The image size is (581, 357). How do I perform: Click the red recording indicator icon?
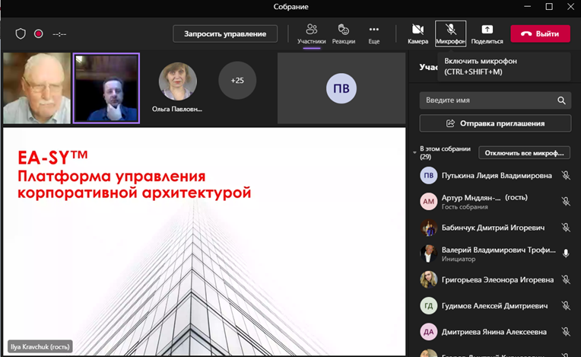(x=38, y=33)
